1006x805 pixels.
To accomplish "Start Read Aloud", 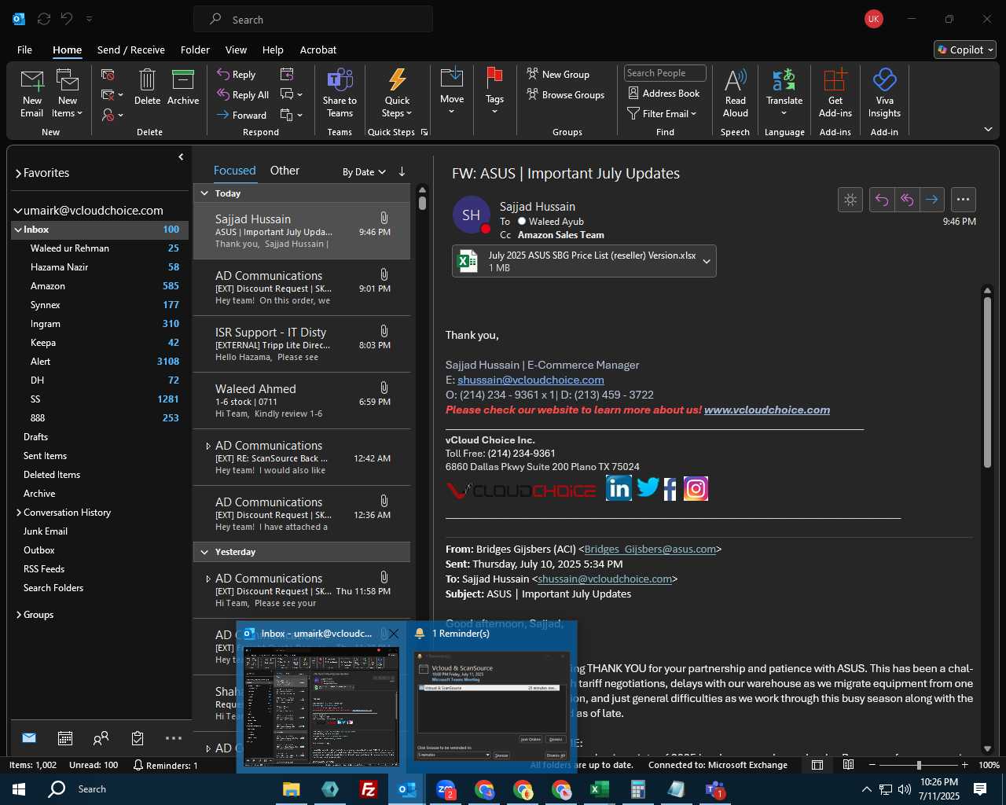I will pos(736,94).
